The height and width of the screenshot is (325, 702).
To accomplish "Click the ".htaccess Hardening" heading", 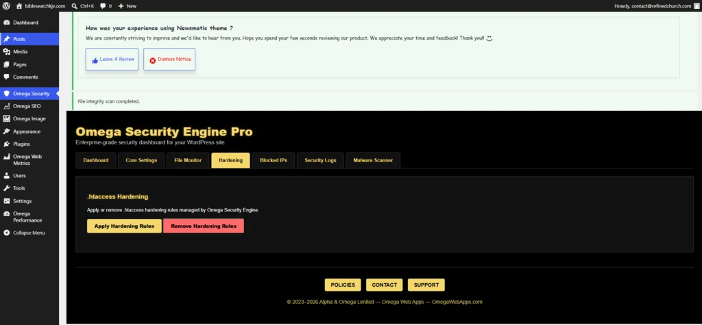I will pyautogui.click(x=118, y=196).
